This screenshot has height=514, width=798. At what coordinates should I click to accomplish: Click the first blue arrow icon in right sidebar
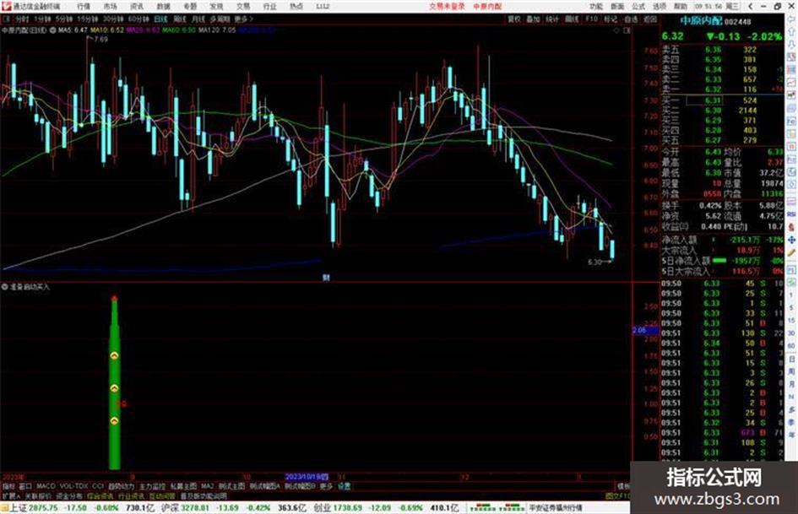point(791,19)
